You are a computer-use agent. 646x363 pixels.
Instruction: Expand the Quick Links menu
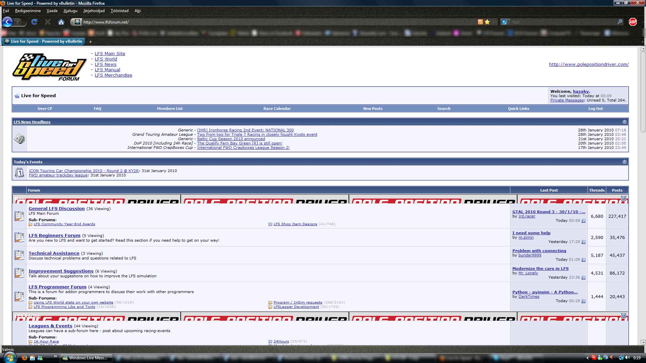coord(518,109)
